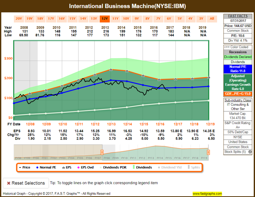Click FY14 in the range navigator
Image resolution: width=255 pixels, height=197 pixels.
pyautogui.click(x=160, y=158)
